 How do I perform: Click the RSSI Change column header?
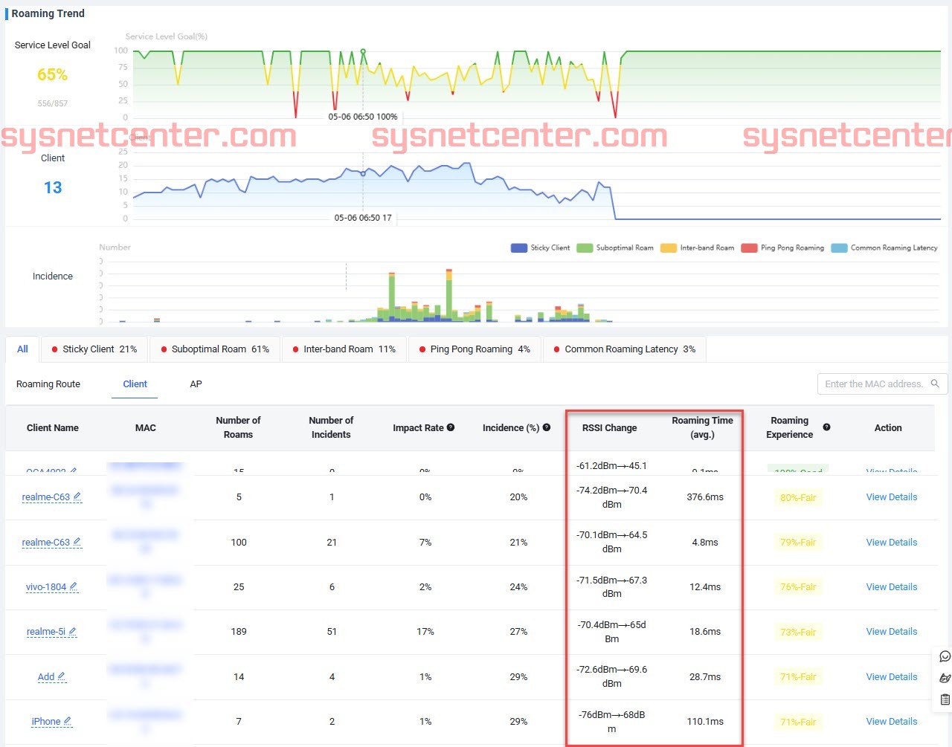(609, 427)
